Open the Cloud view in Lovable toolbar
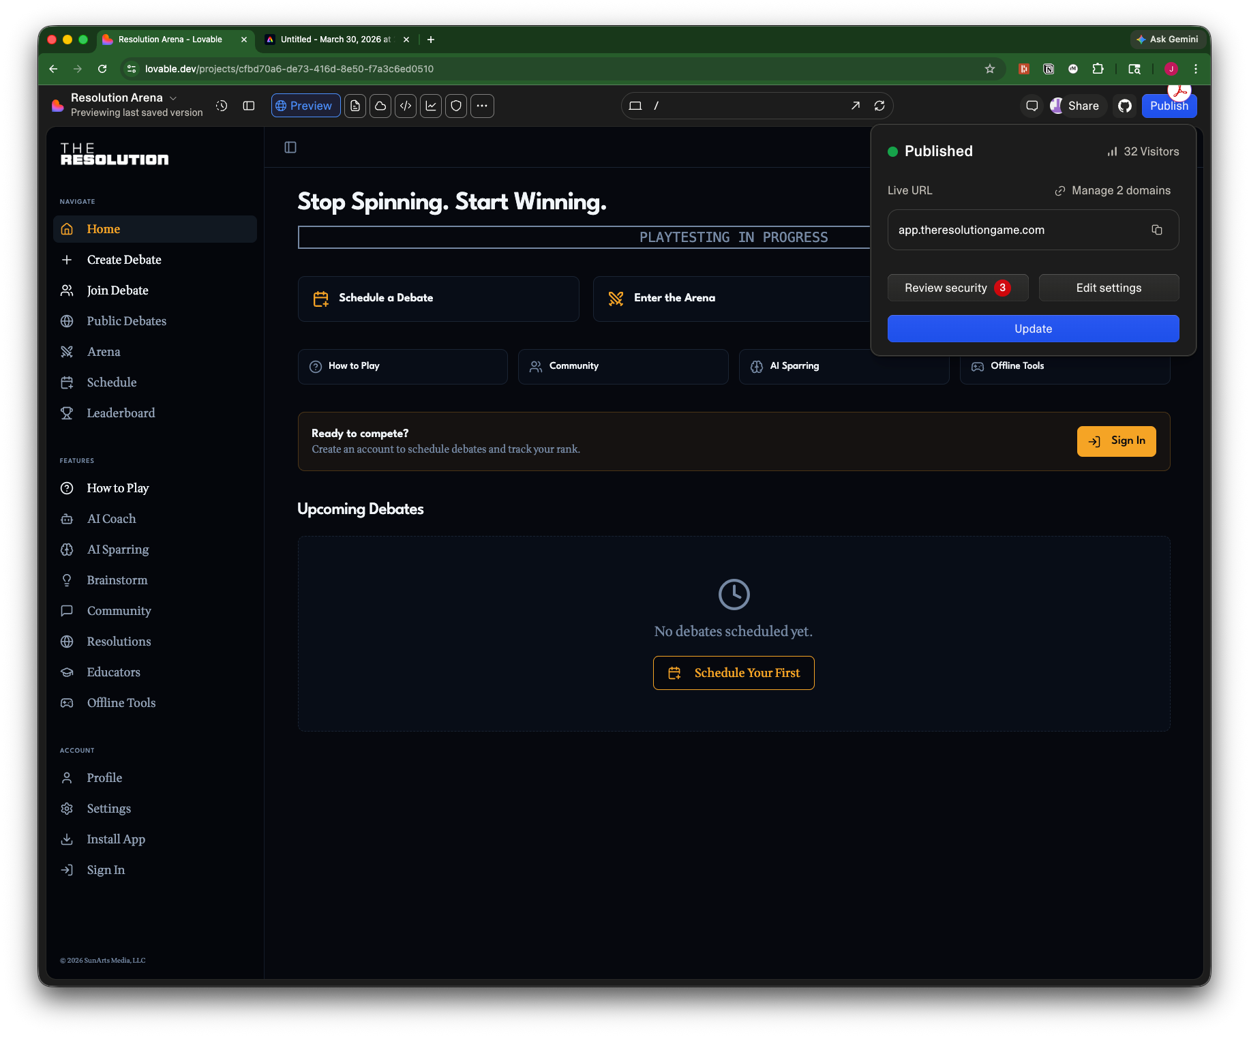1249x1037 pixels. pyautogui.click(x=380, y=106)
